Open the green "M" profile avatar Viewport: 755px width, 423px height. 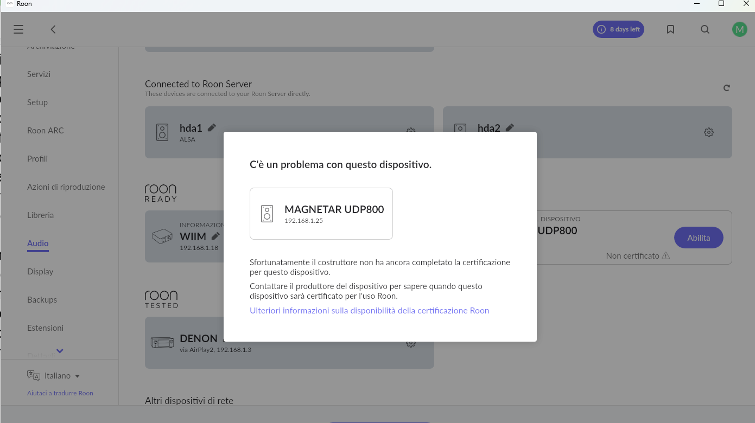[x=739, y=29]
